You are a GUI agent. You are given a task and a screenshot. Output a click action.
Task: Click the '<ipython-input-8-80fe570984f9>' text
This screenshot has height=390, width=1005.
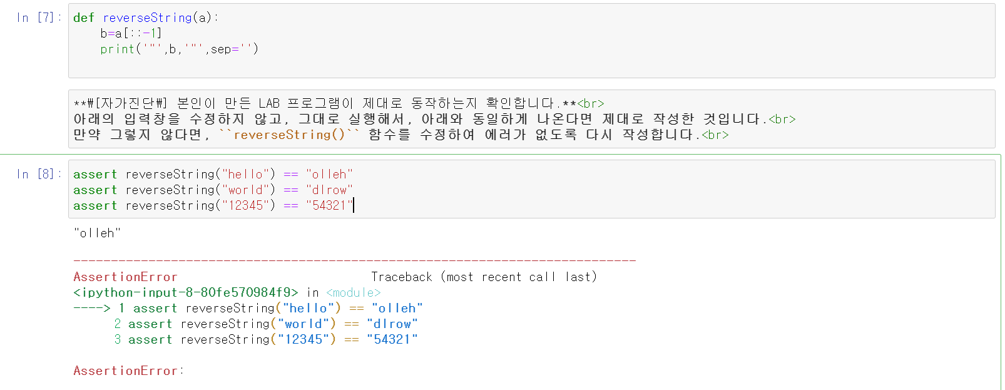coord(186,292)
